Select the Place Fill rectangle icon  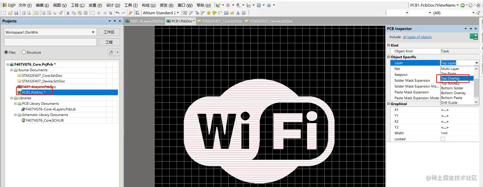[x=226, y=13]
